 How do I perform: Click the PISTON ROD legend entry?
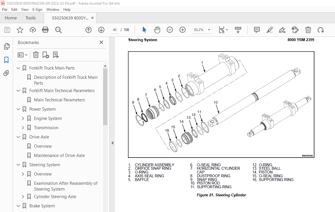point(208,183)
